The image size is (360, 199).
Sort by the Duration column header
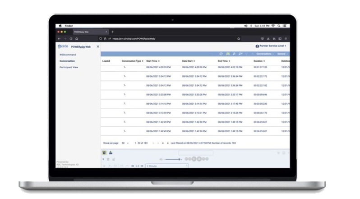259,60
